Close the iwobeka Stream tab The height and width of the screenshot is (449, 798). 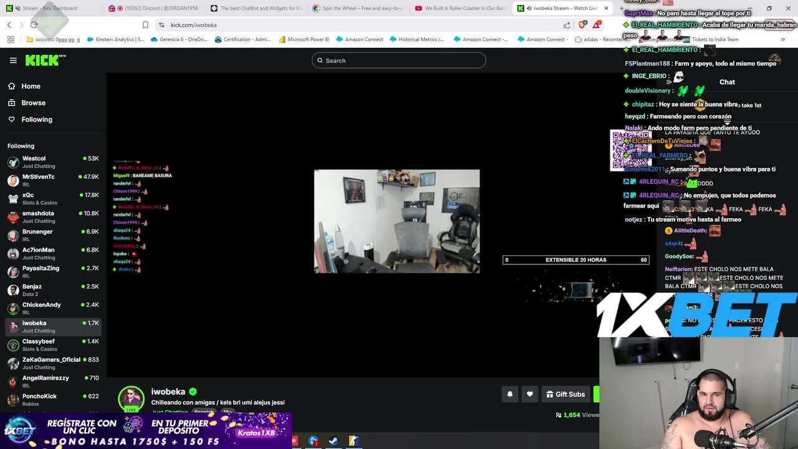[606, 8]
